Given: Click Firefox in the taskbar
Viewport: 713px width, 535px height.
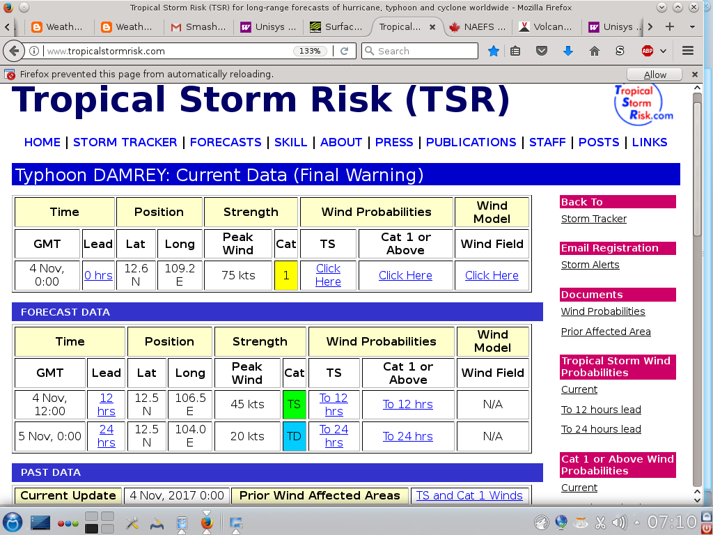Looking at the screenshot, I should point(206,522).
